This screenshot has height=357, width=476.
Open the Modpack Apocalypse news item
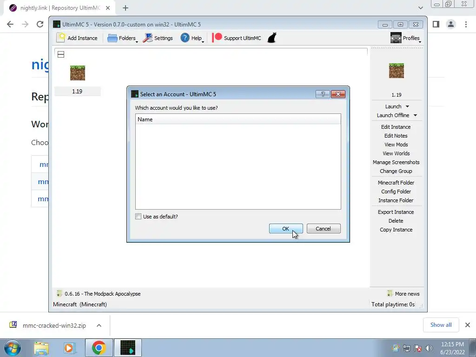click(x=99, y=294)
